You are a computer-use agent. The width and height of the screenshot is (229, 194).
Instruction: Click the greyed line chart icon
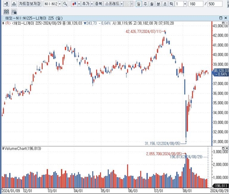tap(127, 4)
